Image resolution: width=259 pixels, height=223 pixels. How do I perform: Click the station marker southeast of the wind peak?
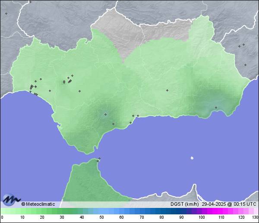(113, 124)
